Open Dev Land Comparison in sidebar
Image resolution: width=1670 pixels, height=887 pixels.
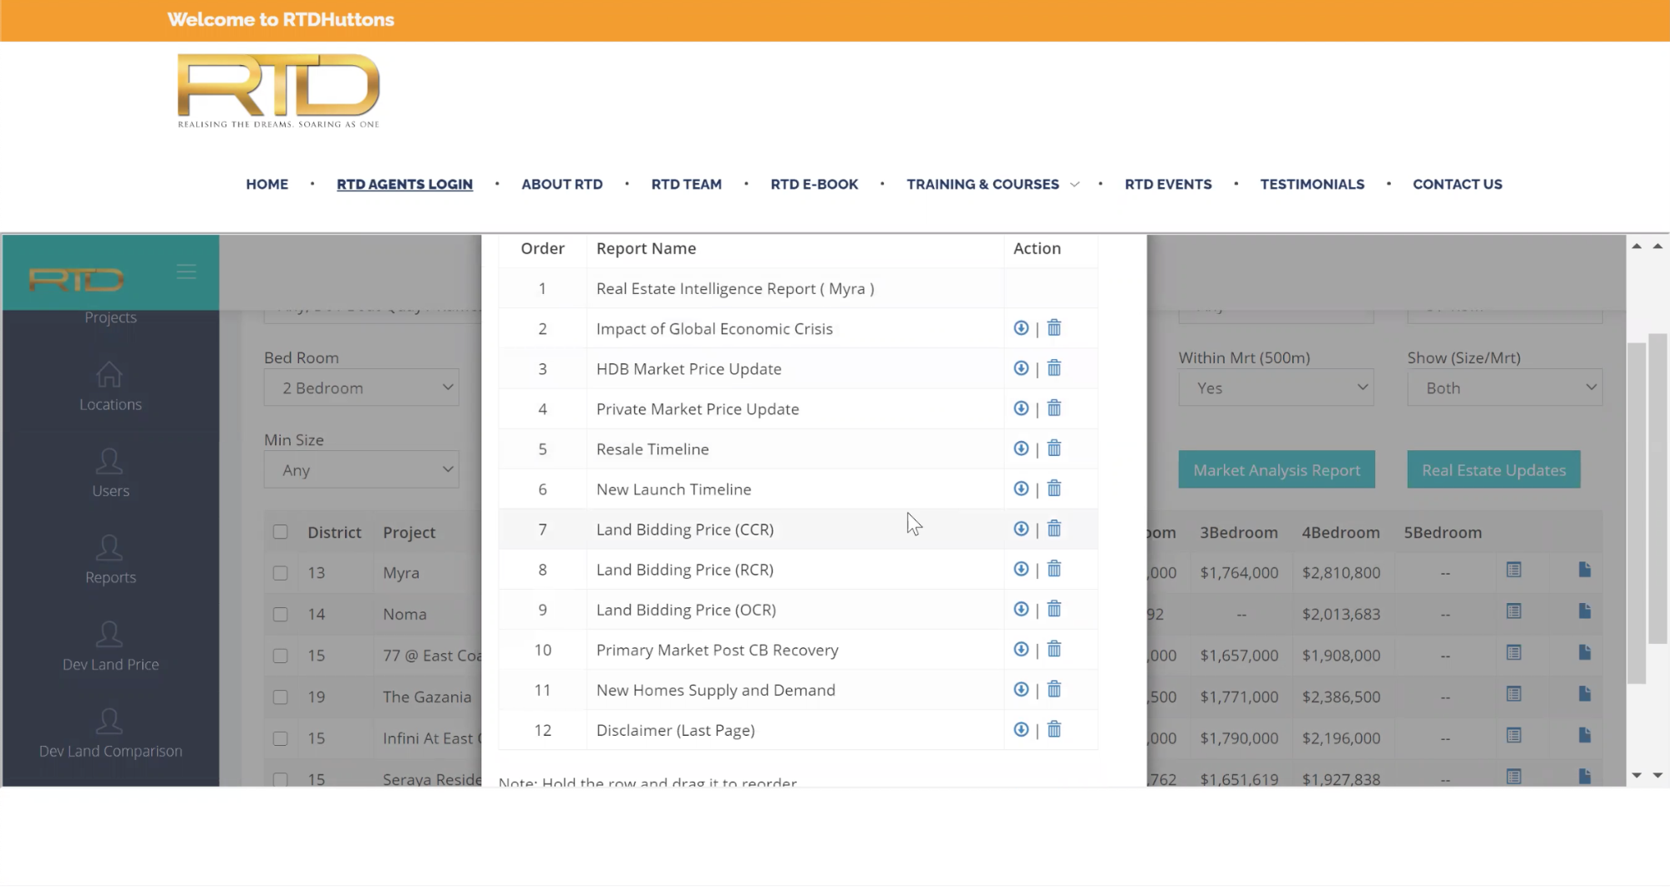point(110,734)
